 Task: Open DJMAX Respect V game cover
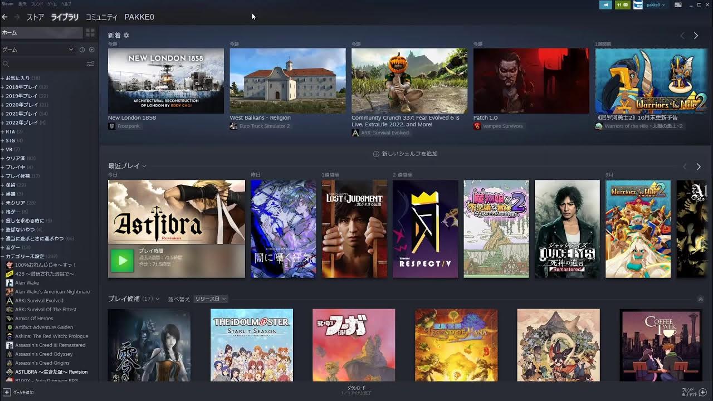click(425, 229)
